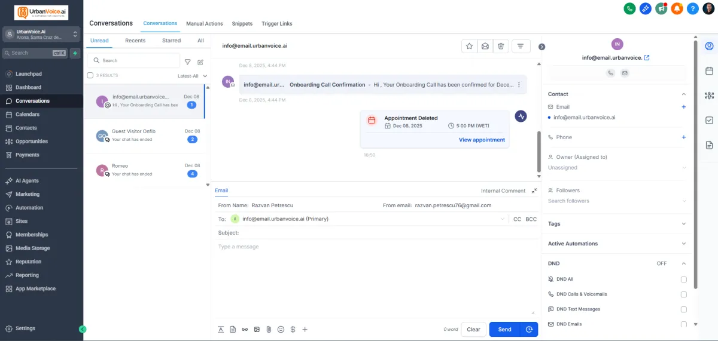Screen dimensions: 718x341
Task: Add BCC recipients
Action: point(531,219)
